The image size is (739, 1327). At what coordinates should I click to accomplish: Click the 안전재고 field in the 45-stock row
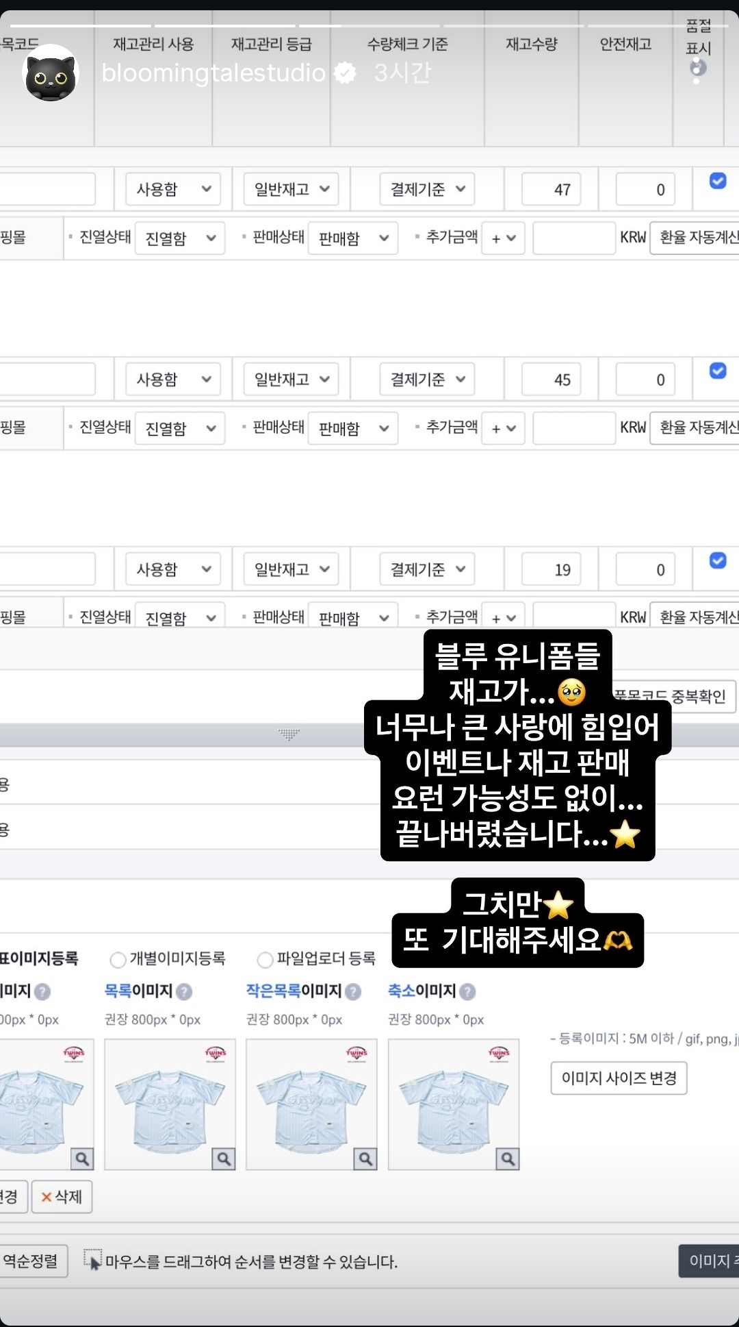[x=645, y=379]
